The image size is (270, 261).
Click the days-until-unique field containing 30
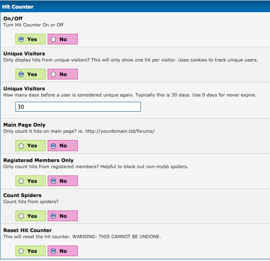point(78,107)
